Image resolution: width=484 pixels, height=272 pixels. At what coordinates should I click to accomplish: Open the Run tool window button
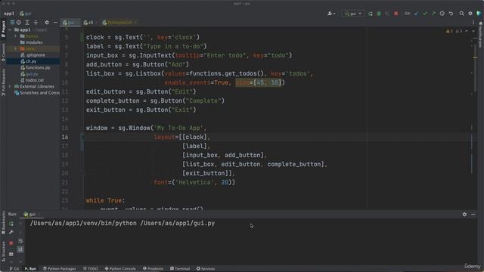[x=30, y=269]
